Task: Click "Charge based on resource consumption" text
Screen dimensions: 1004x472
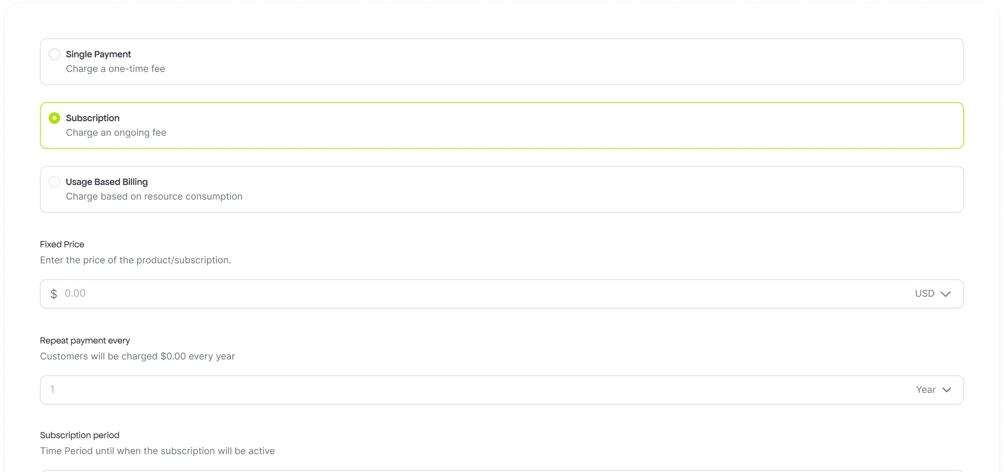Action: click(154, 197)
